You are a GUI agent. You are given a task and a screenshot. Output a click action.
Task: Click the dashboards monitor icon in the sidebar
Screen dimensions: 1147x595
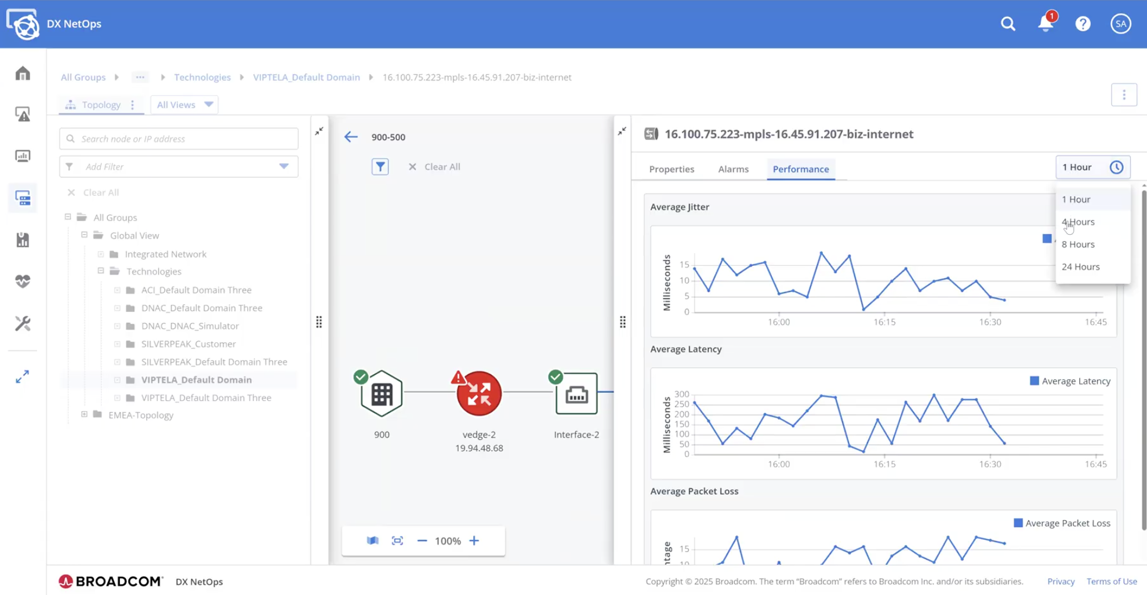(x=22, y=156)
